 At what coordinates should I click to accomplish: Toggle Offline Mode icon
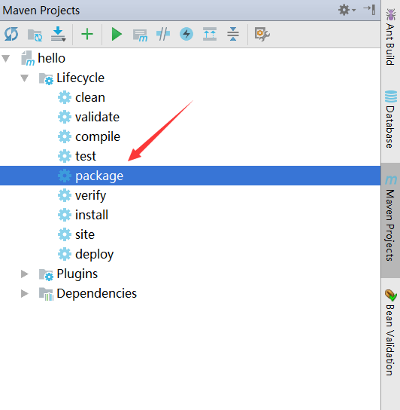coord(163,34)
